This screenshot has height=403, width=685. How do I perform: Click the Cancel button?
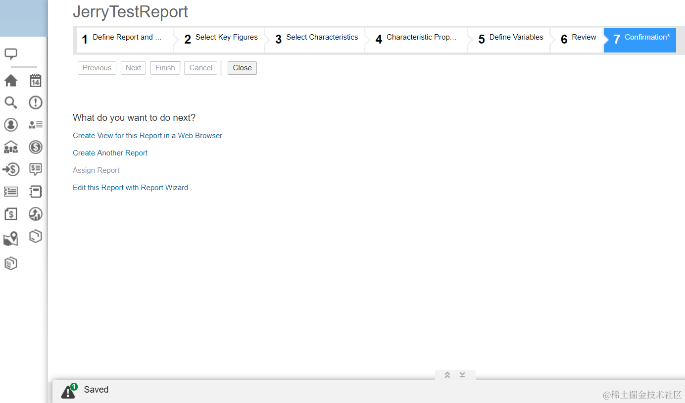(201, 68)
